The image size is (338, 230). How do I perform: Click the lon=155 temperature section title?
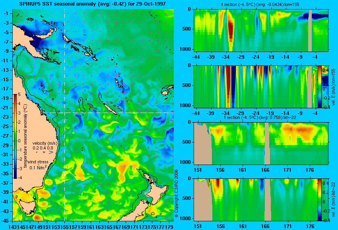pos(260,4)
